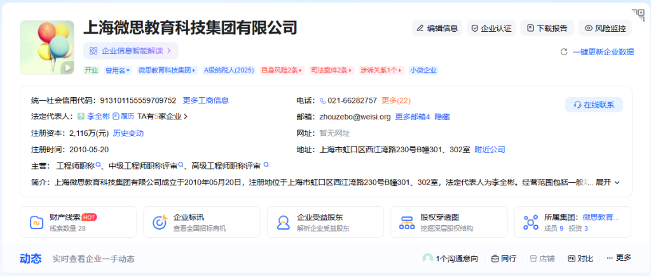The image size is (651, 276).
Task: Click the 企业标讯 target icon
Action: tap(160, 222)
